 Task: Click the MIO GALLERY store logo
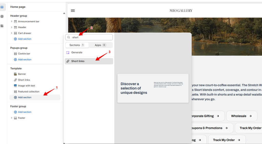(x=181, y=11)
